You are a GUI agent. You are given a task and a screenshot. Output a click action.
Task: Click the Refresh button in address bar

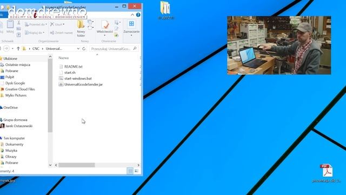point(84,49)
